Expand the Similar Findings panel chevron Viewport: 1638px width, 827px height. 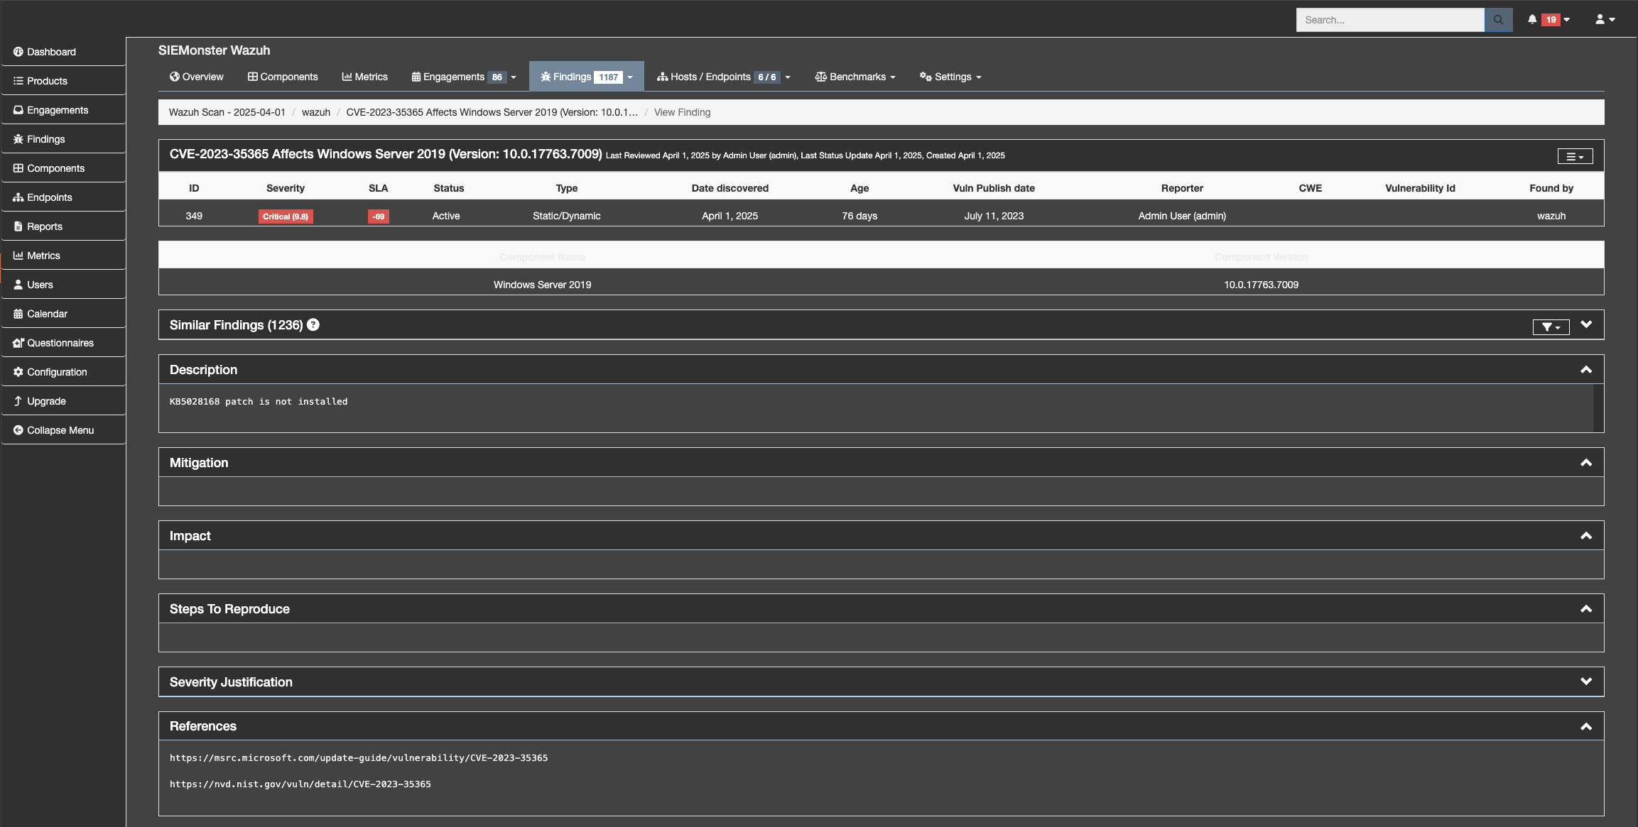1585,324
